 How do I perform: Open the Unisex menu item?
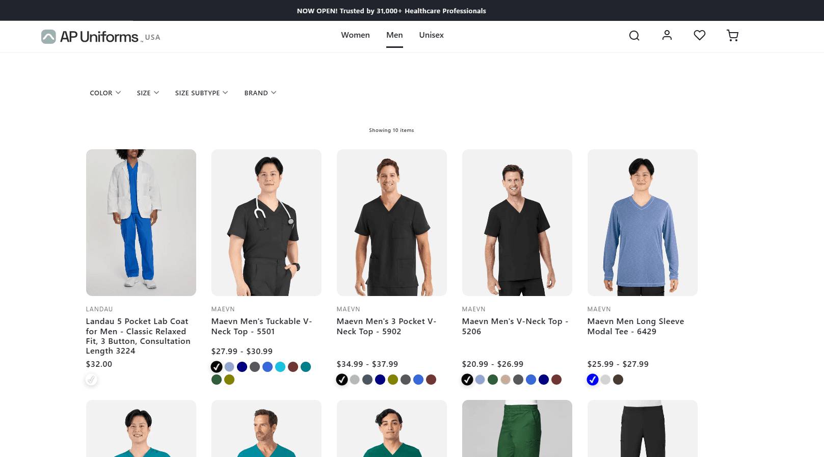431,35
